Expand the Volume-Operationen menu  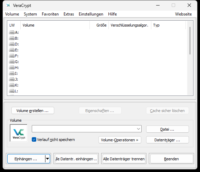click(x=120, y=140)
